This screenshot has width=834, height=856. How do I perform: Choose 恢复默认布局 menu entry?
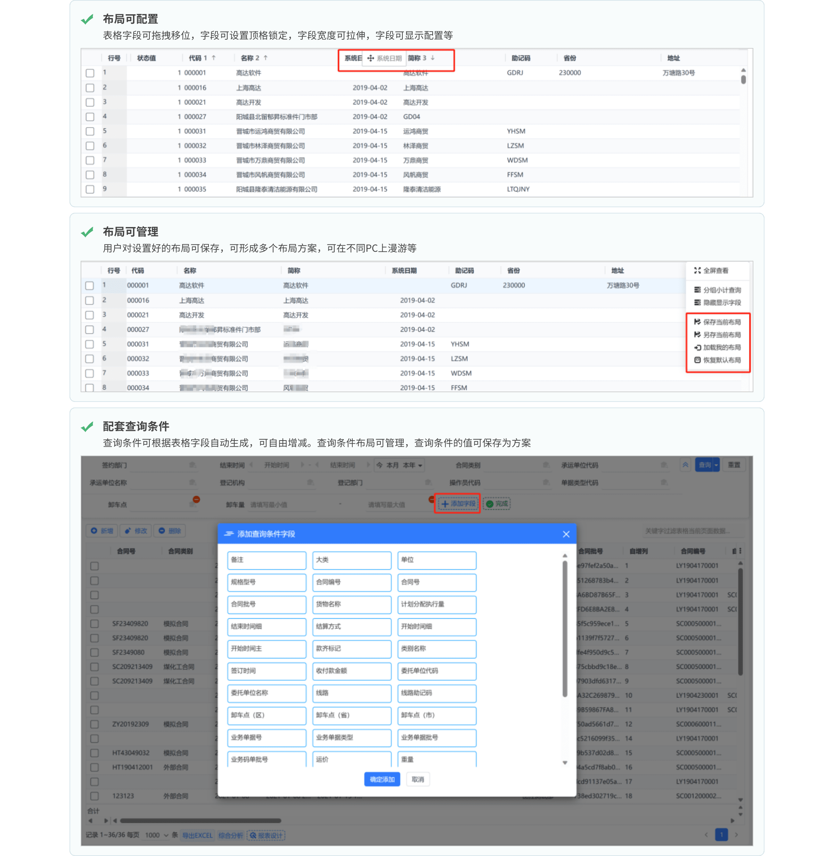(x=721, y=360)
